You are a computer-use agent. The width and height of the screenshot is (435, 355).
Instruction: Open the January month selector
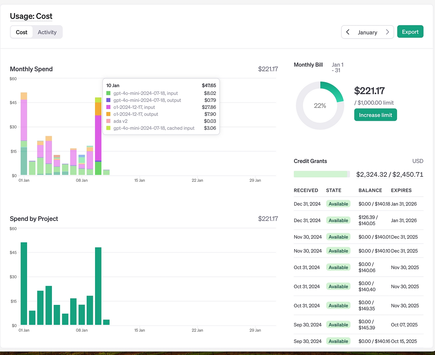pyautogui.click(x=367, y=32)
